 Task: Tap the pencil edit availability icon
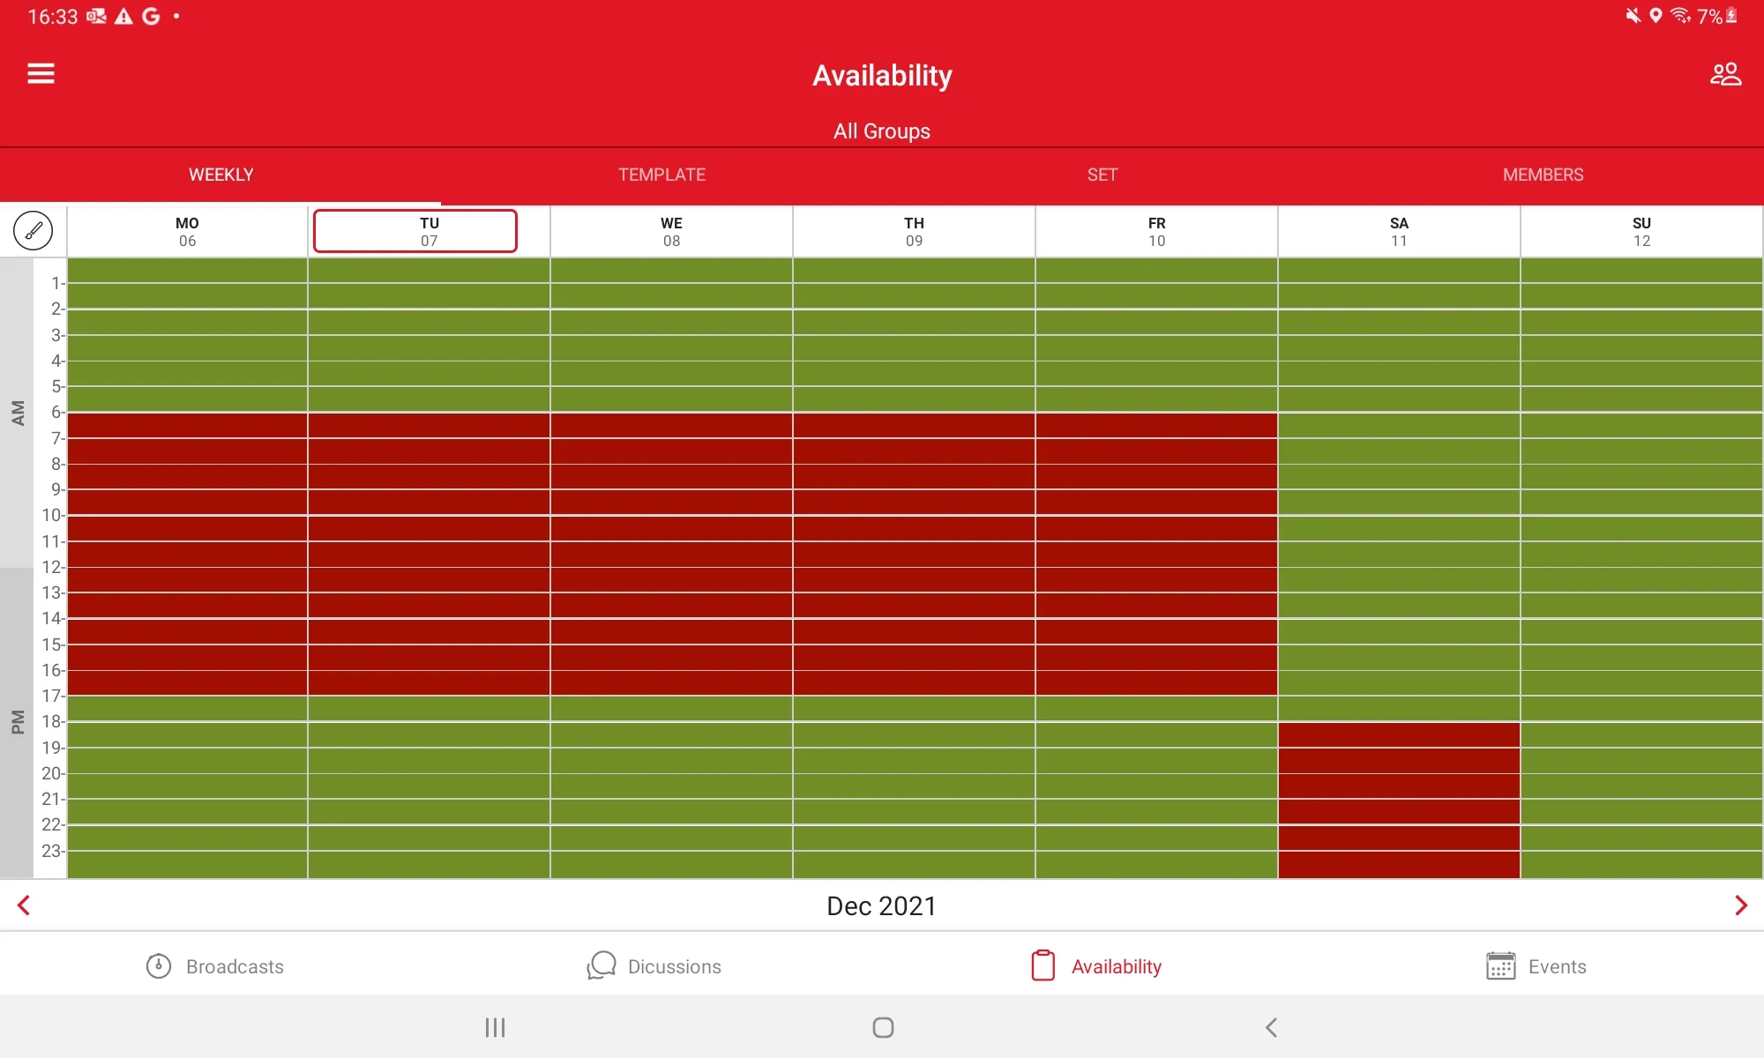34,231
